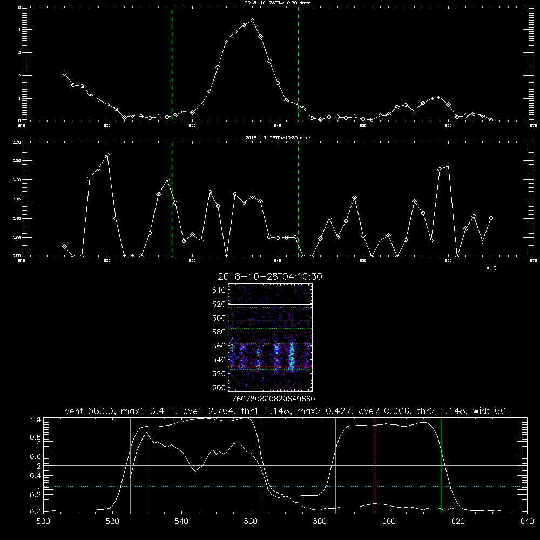
Task: Click the timestamp title above the spectrogram image
Action: [270, 276]
